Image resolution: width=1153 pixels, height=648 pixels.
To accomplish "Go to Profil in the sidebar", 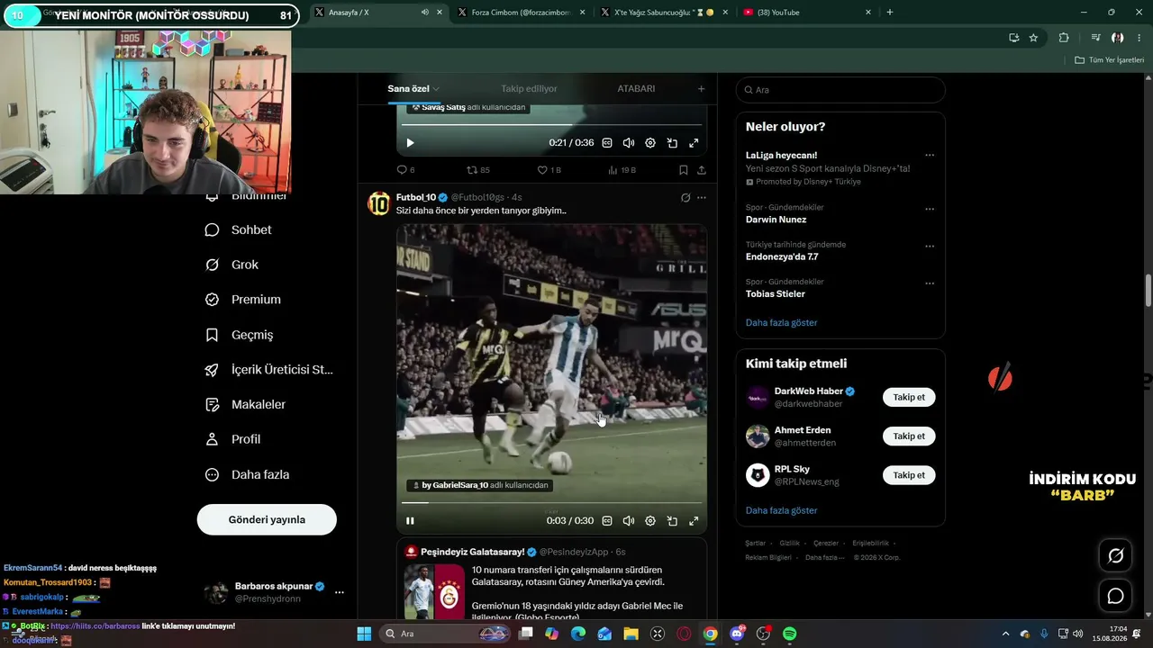I will (x=233, y=439).
